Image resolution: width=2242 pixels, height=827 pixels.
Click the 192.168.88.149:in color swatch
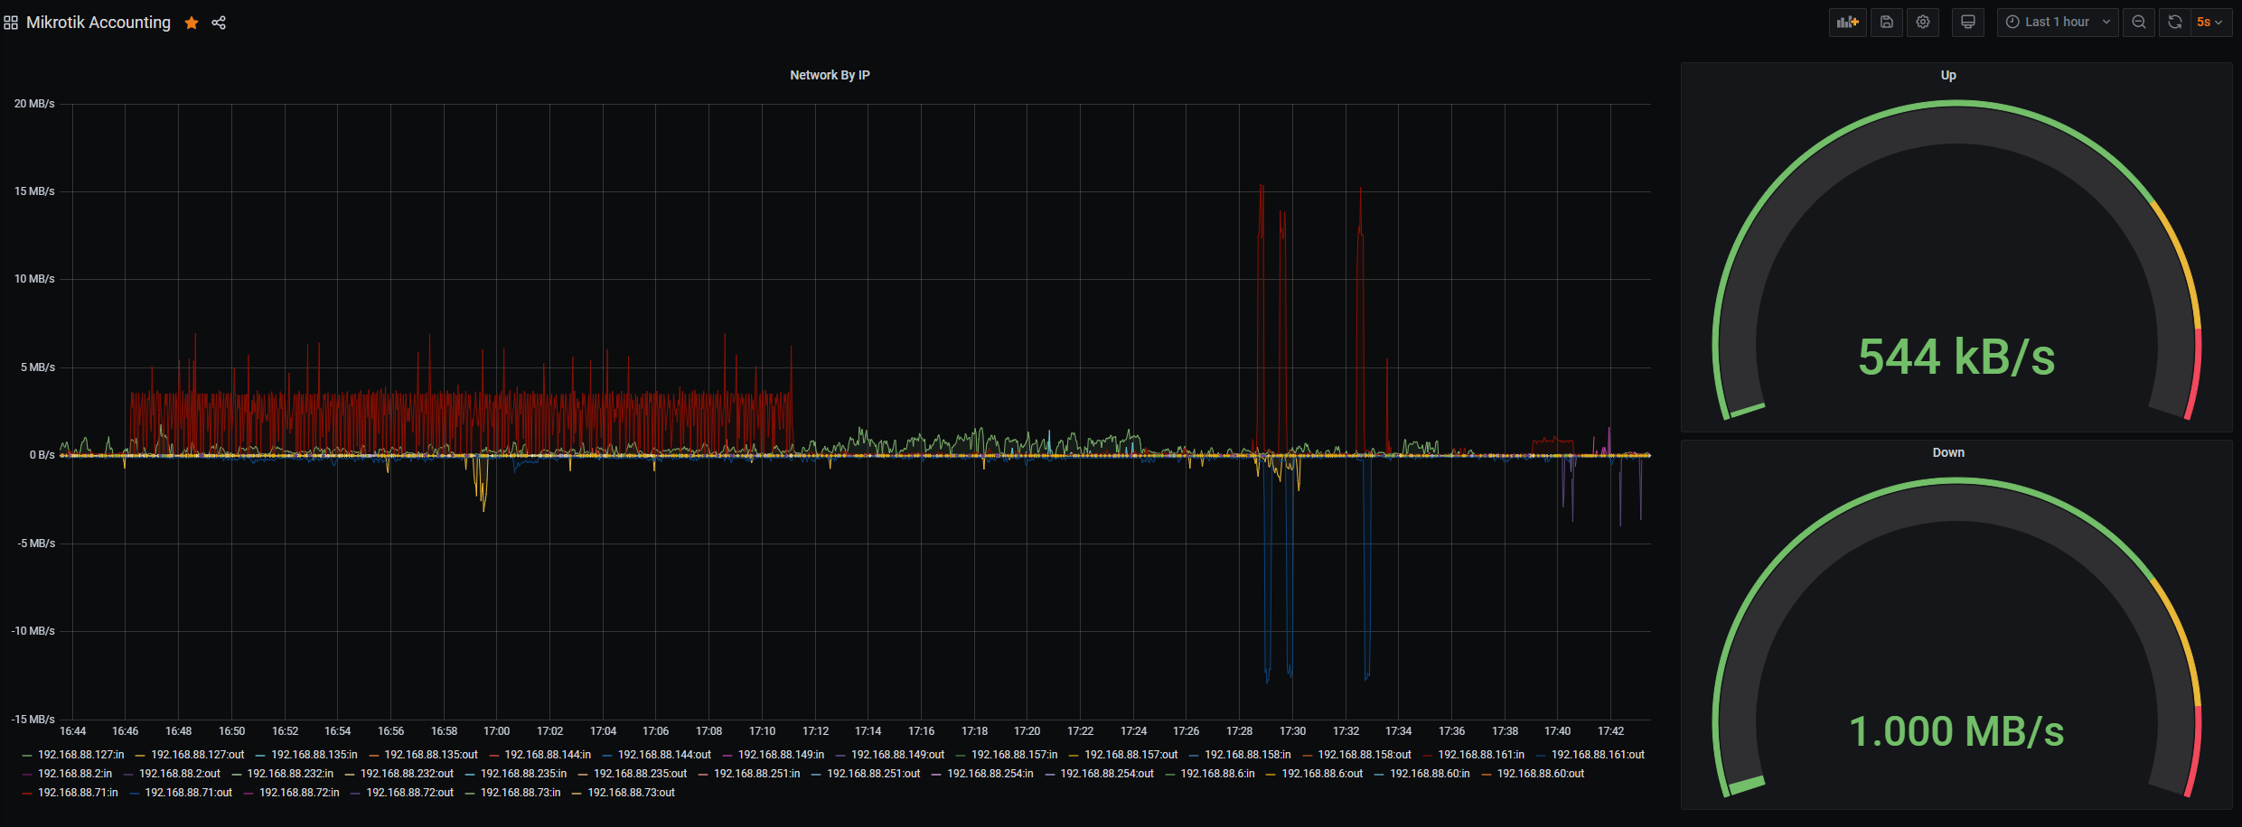[x=727, y=756]
